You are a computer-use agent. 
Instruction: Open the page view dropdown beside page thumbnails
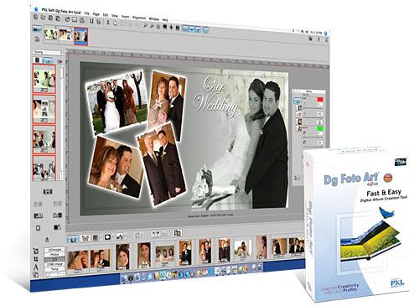pyautogui.click(x=38, y=29)
